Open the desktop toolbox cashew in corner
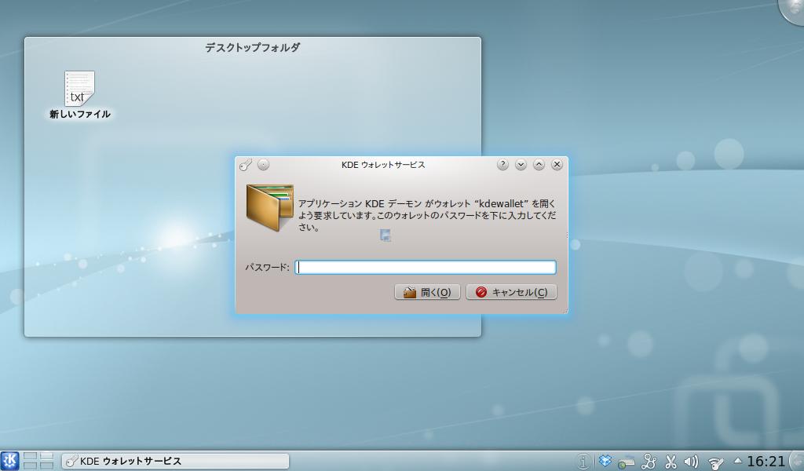Screen dimensions: 804x471 pos(792,9)
